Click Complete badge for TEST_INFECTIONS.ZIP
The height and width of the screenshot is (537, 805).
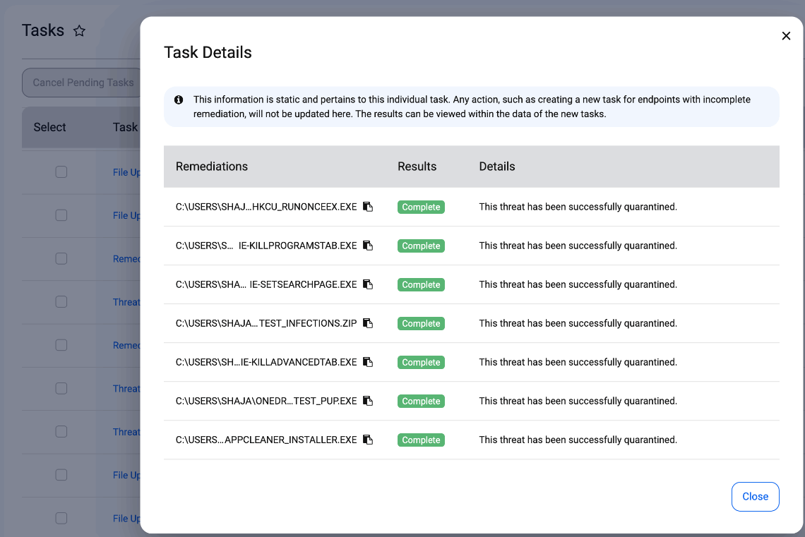pos(421,323)
